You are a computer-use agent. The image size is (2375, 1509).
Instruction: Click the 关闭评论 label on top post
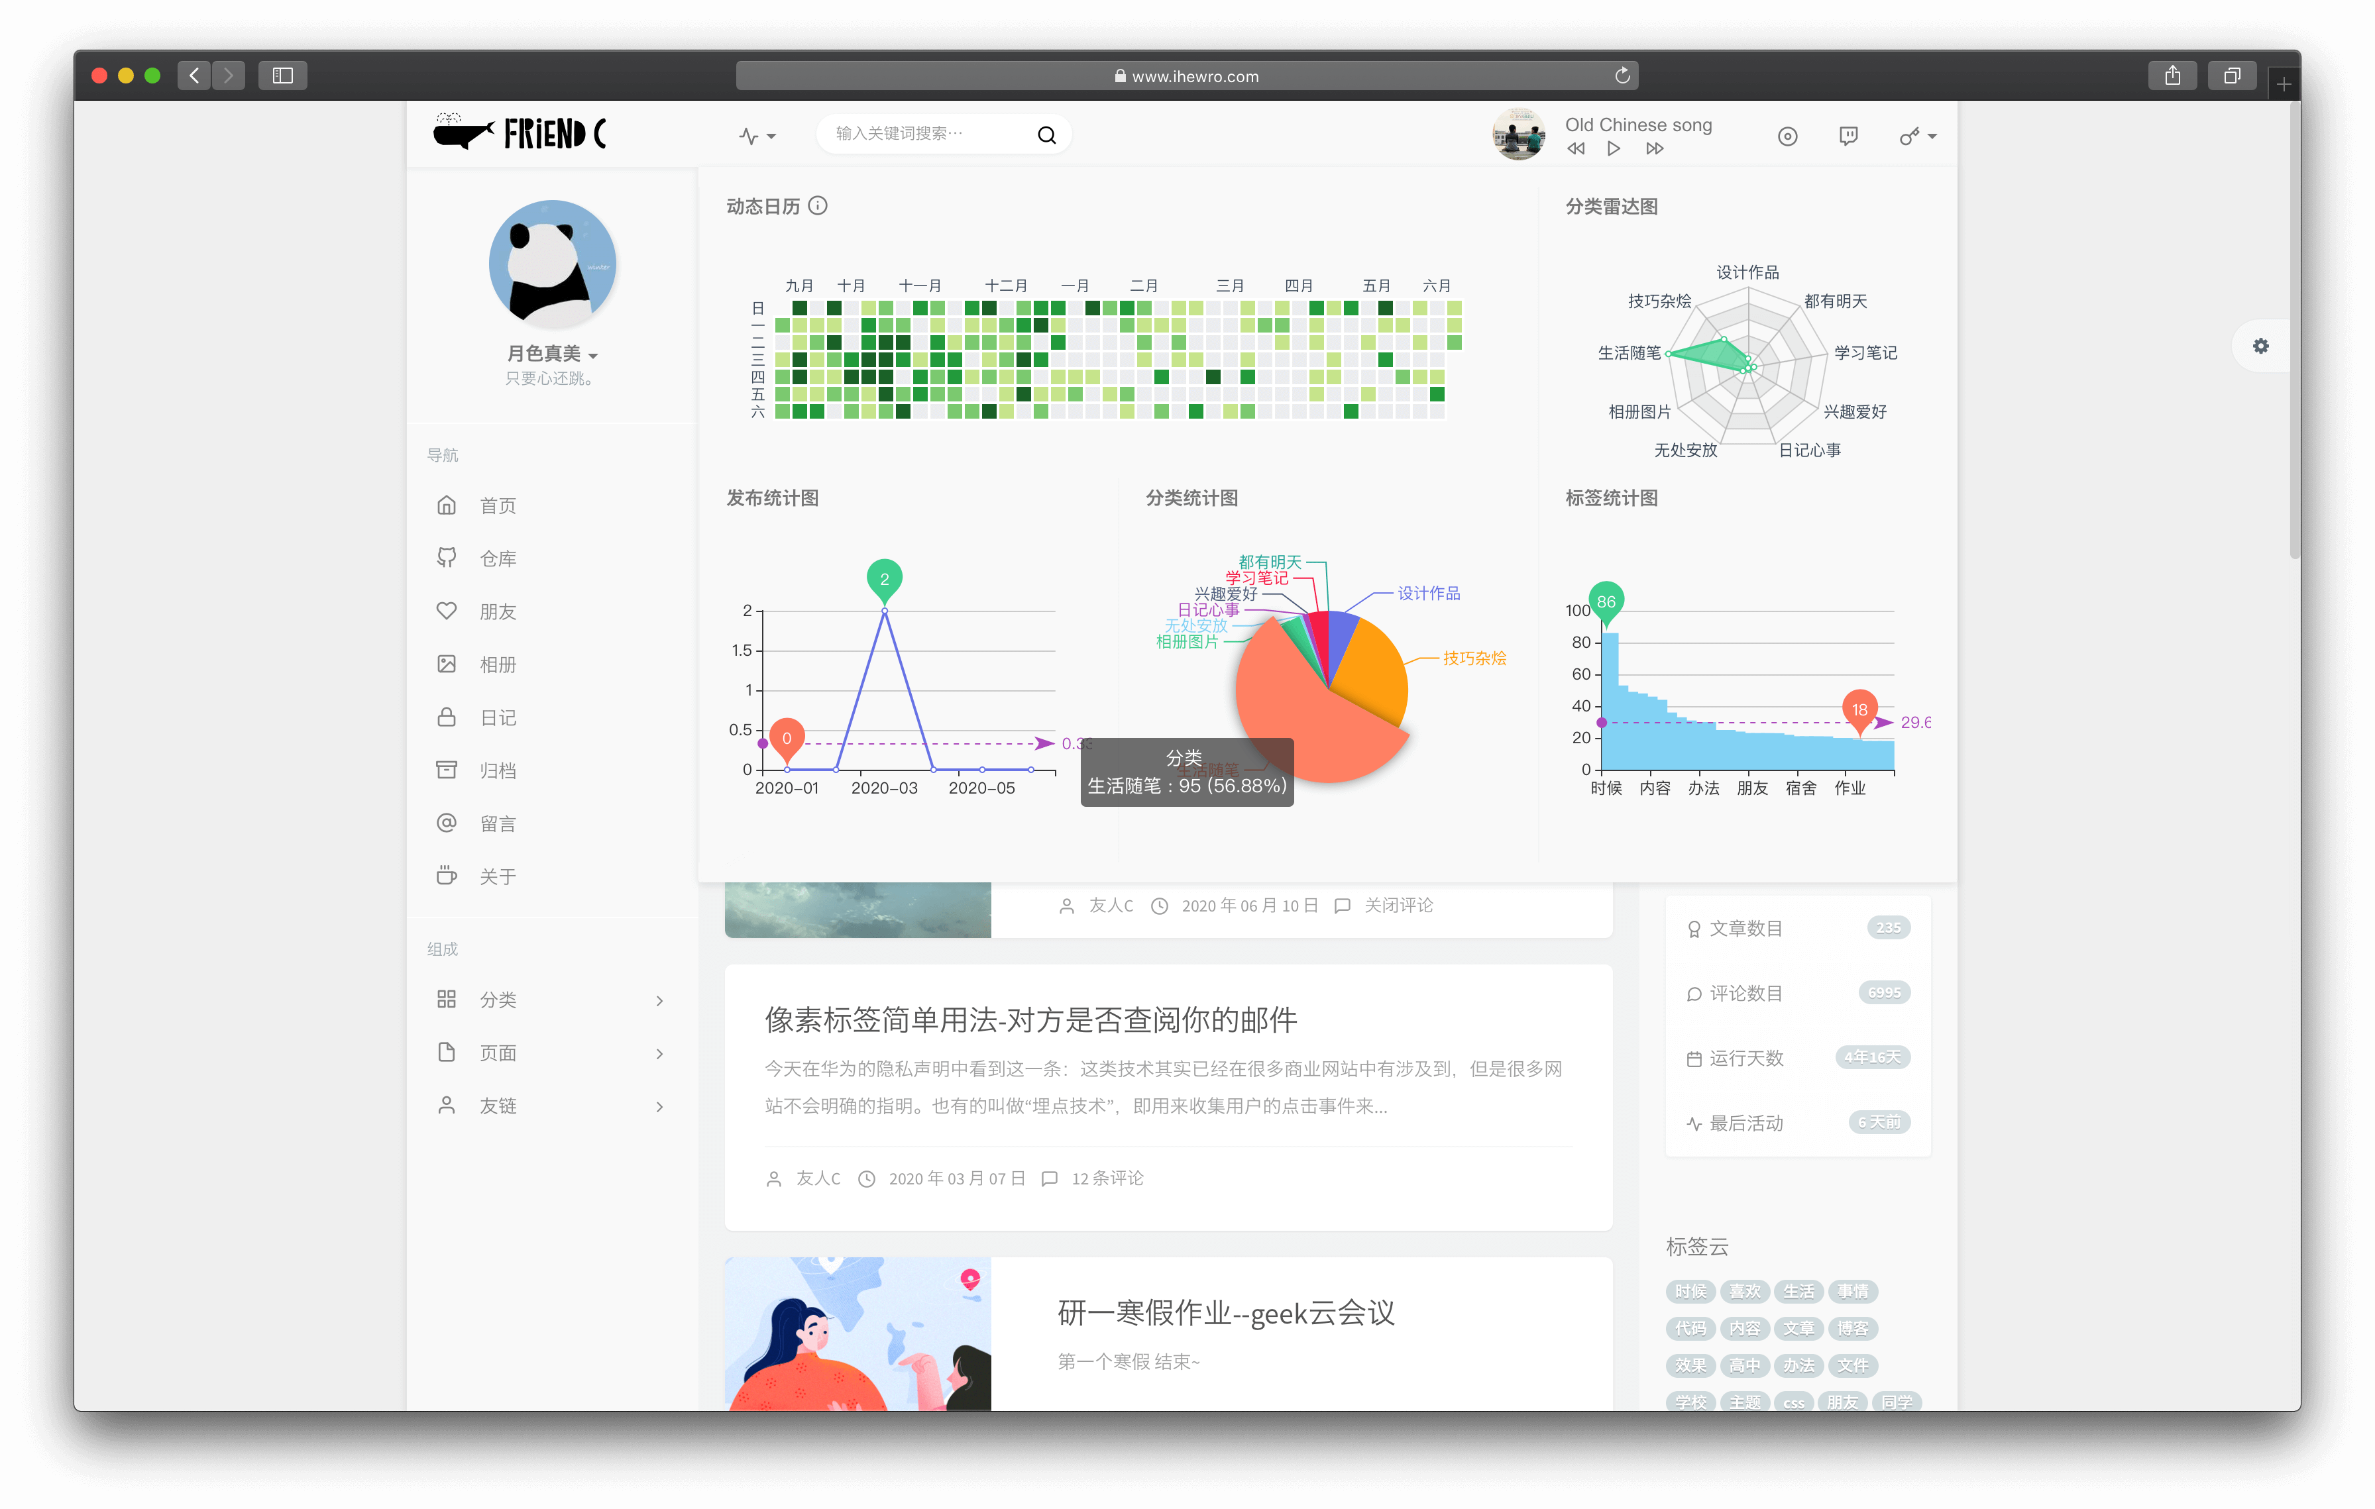pos(1399,906)
